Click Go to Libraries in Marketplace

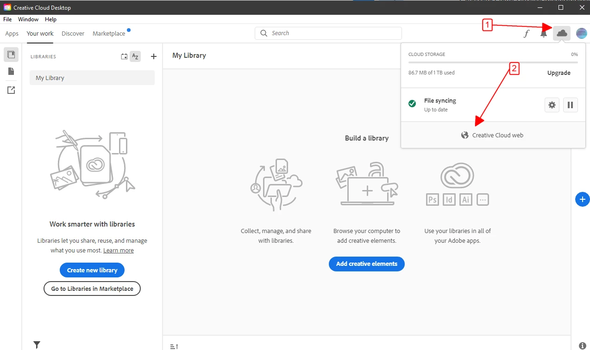(x=92, y=289)
